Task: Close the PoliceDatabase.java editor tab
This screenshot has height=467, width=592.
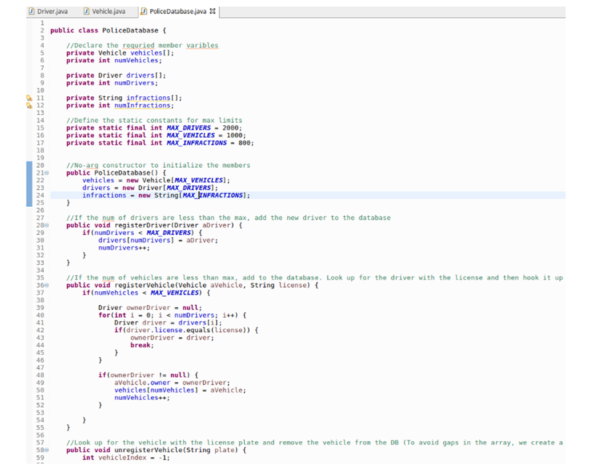Action: point(213,11)
